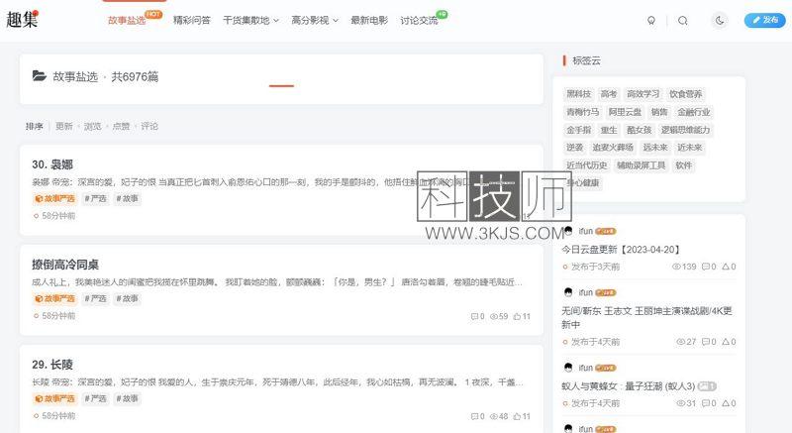Click like icon on 今日云盘更新 sidebar post
The height and width of the screenshot is (433, 792).
tap(726, 267)
